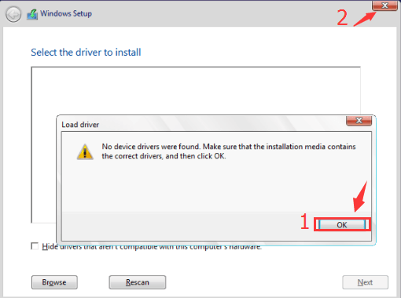Toggle the Hide drivers checkbox
The height and width of the screenshot is (298, 401).
pos(35,246)
